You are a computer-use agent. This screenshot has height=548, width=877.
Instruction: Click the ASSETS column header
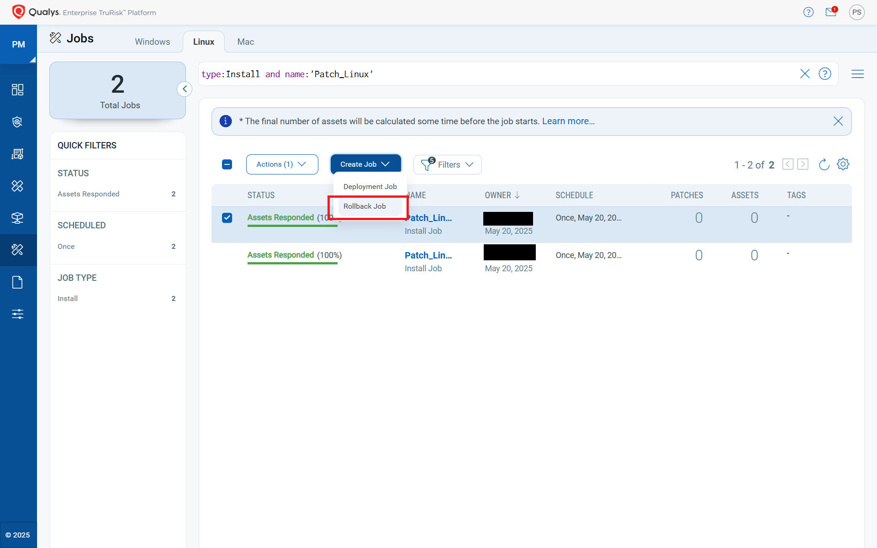(x=745, y=195)
